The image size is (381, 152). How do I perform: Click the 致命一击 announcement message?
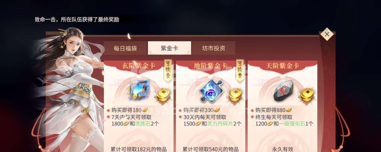click(77, 20)
